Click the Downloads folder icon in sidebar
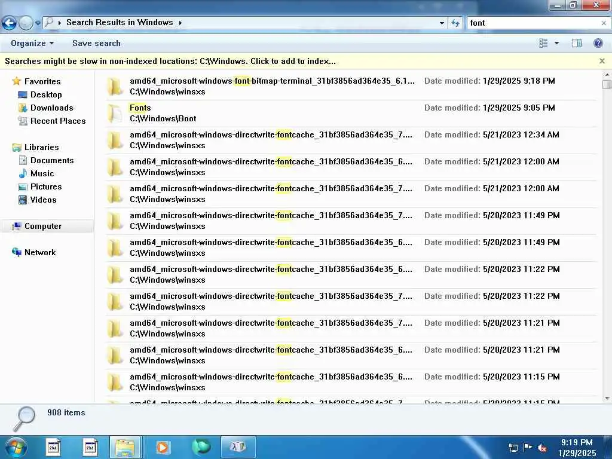 click(x=23, y=108)
